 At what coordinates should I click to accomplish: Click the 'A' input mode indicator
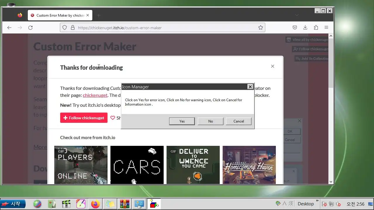(x=285, y=204)
